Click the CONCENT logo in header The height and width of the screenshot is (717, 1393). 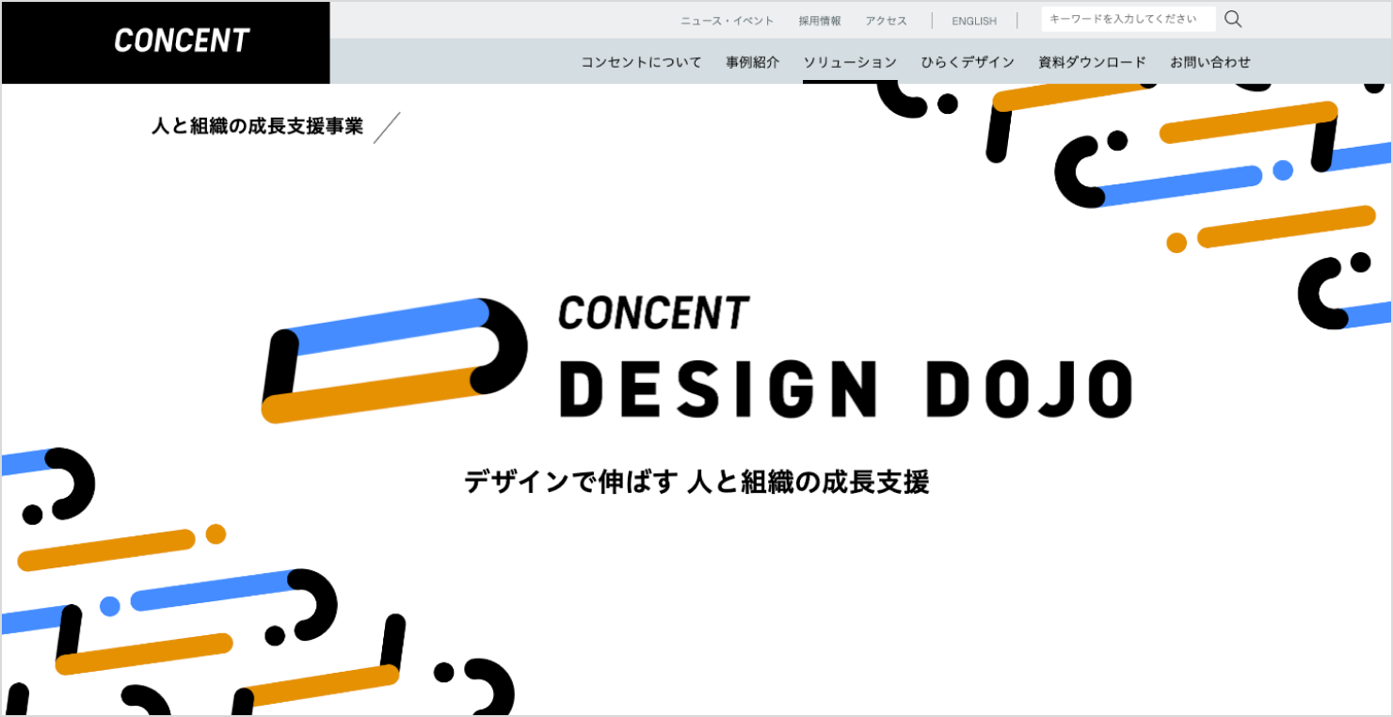click(x=182, y=40)
